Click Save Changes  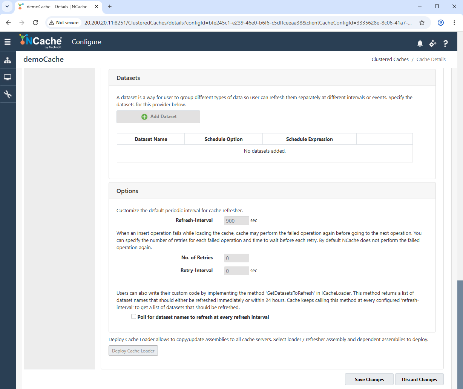369,379
